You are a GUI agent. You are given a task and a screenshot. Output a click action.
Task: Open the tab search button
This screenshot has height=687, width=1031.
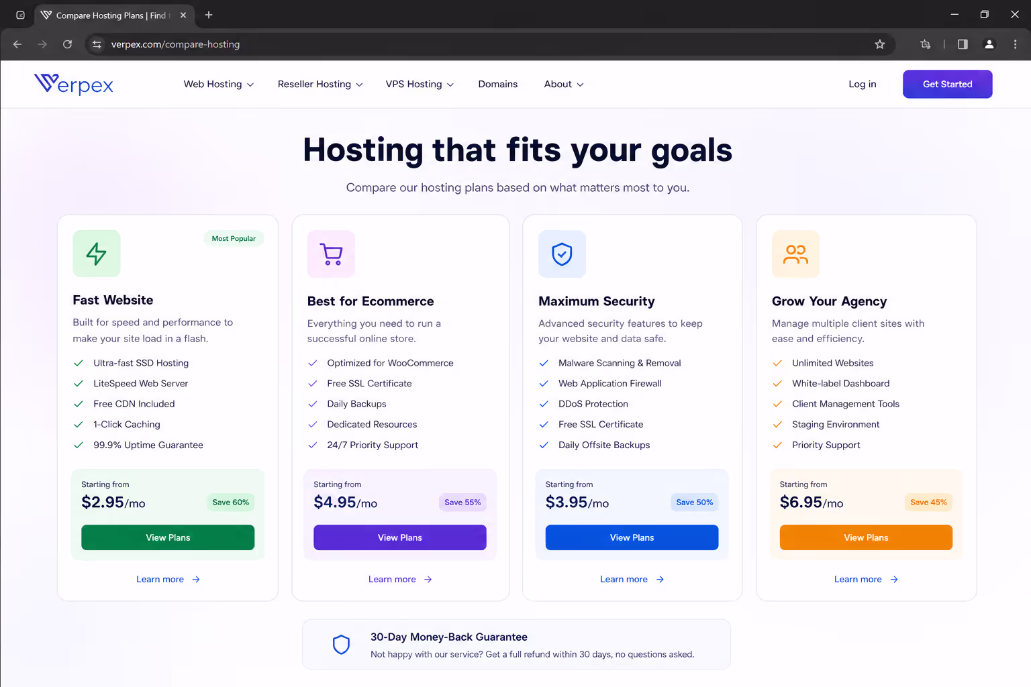point(20,15)
